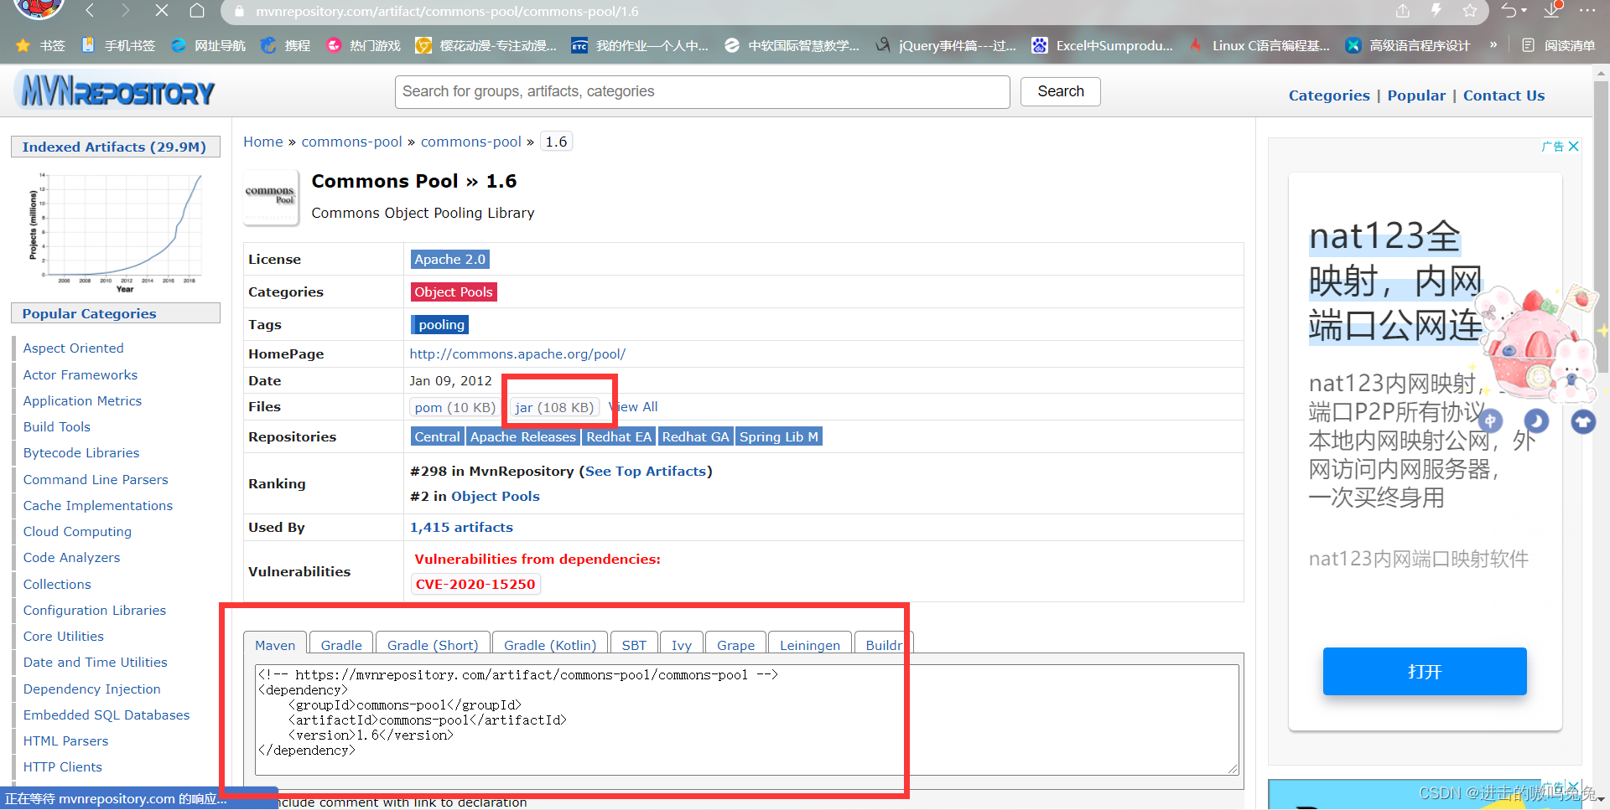Open the Linux C语言编程 bookmark
The height and width of the screenshot is (810, 1610).
1259,45
